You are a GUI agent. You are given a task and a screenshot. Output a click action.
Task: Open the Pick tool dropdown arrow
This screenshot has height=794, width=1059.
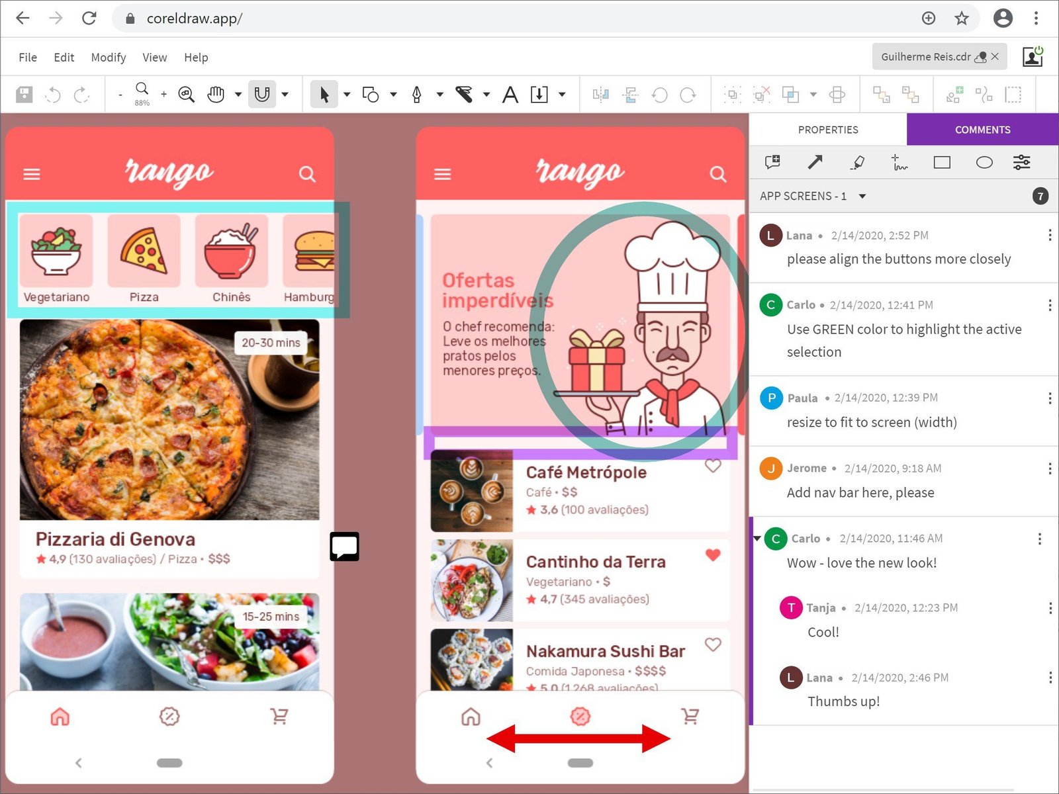[347, 95]
